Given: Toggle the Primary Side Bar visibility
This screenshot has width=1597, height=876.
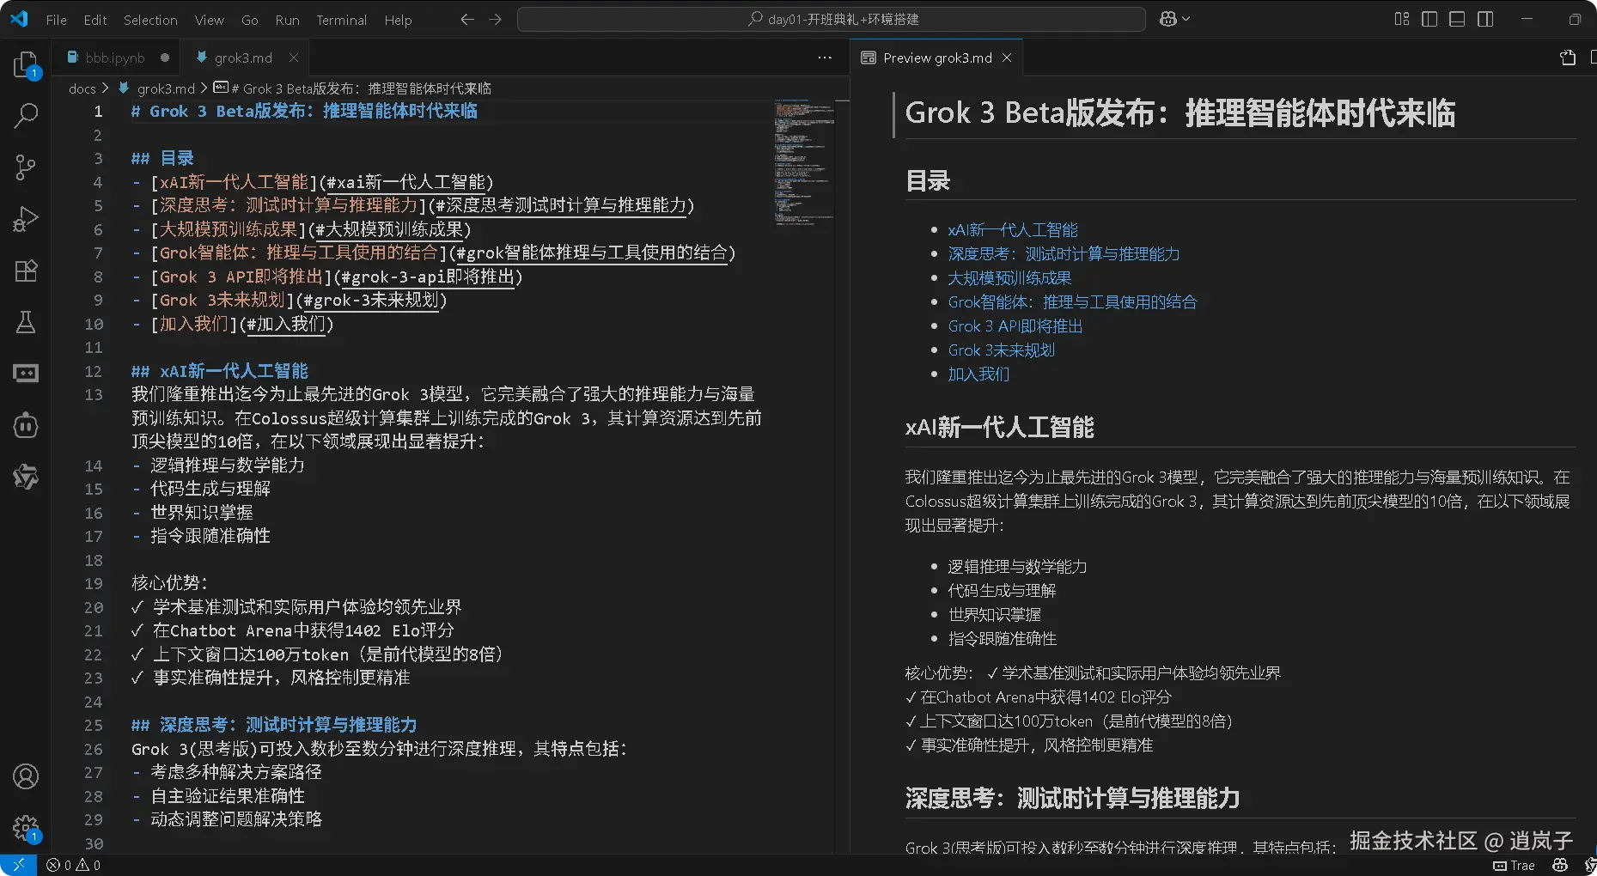Looking at the screenshot, I should point(1429,19).
